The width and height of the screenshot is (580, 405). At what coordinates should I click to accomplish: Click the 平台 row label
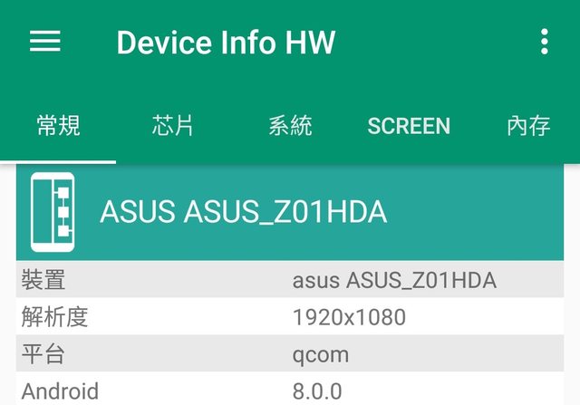[x=43, y=353]
